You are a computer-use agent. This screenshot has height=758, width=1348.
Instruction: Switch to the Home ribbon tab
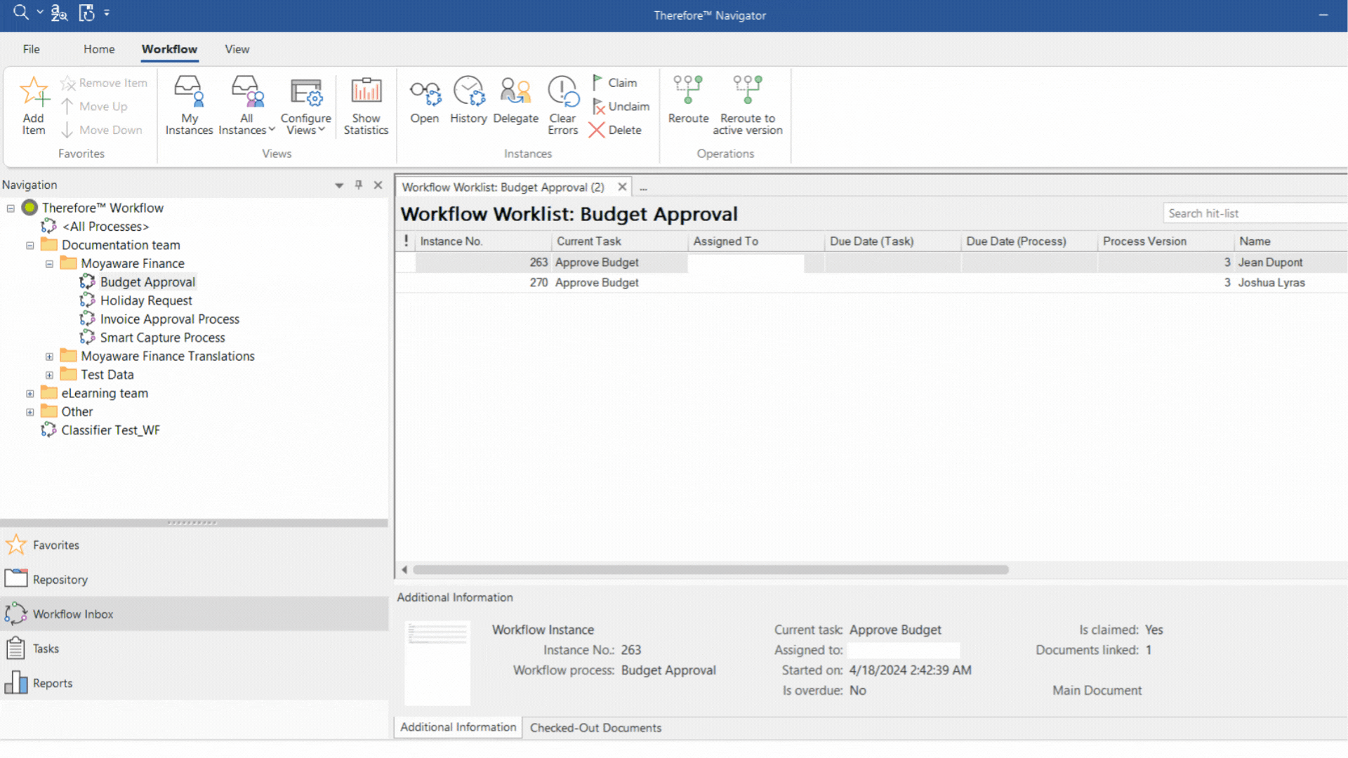click(x=98, y=49)
